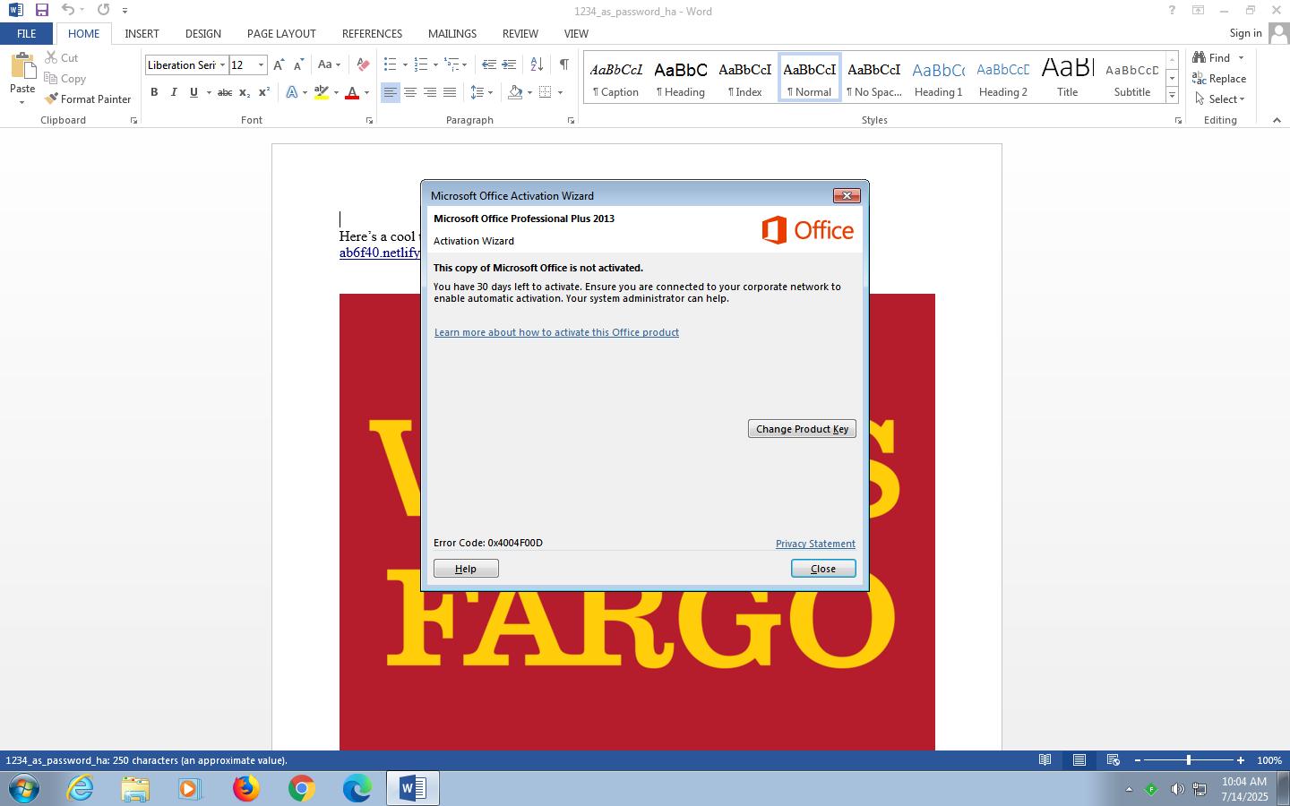This screenshot has width=1290, height=806.
Task: Open the Select dropdown in Editing
Action: 1220,99
